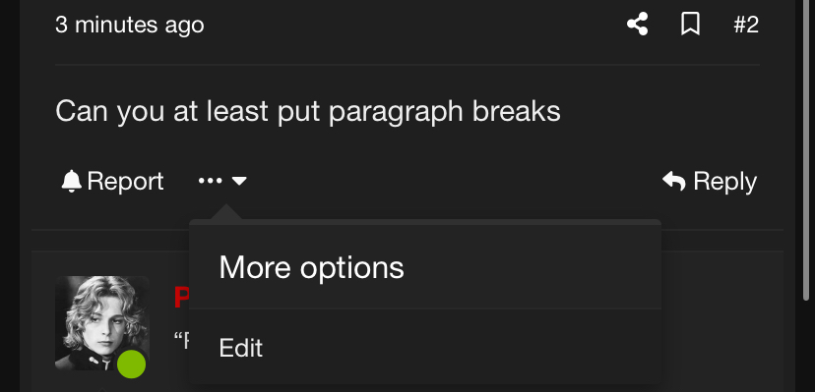The width and height of the screenshot is (815, 392).
Task: Click the "Can you at least put paragraph breaks" text
Action: [308, 111]
